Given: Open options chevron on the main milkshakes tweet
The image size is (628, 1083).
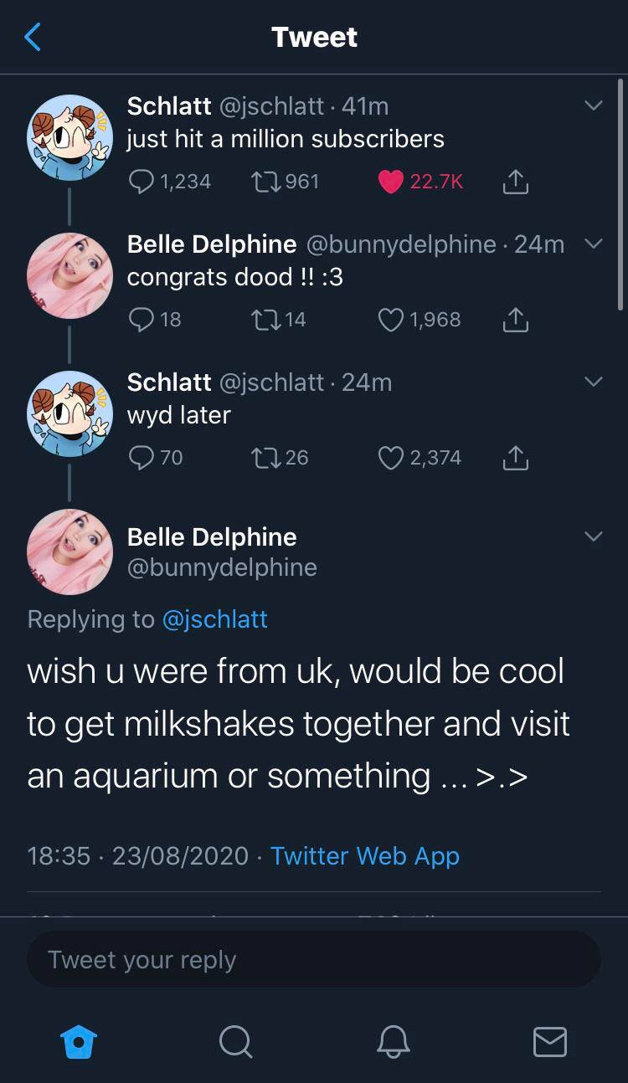Looking at the screenshot, I should (x=593, y=536).
